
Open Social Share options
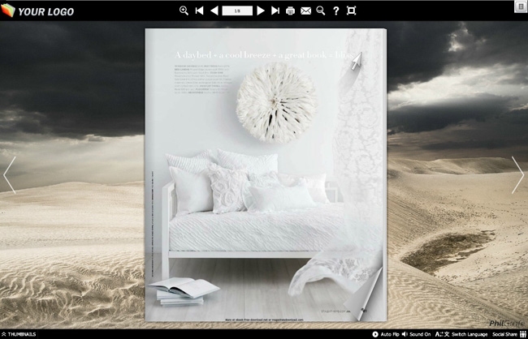coord(509,334)
